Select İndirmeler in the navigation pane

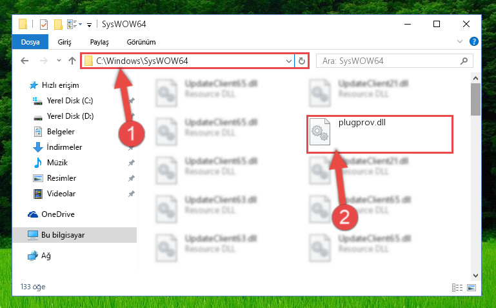pyautogui.click(x=64, y=147)
